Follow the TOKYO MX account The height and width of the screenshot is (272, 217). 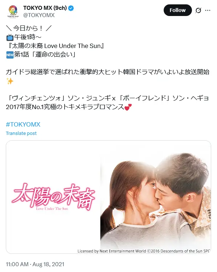click(177, 10)
